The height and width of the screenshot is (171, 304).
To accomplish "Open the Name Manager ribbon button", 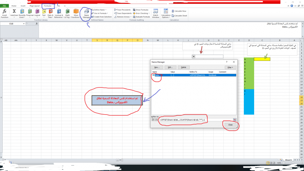I will click(86, 13).
